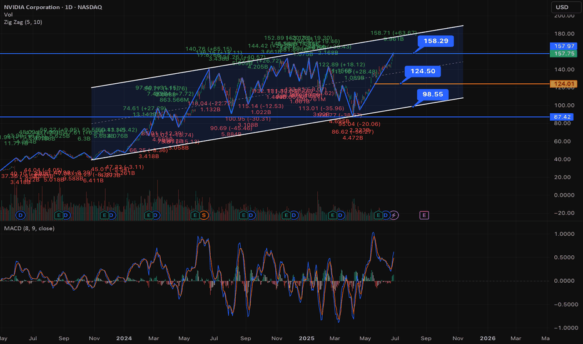Open the November 2024 earnings marker
Image resolution: width=583 pixels, height=344 pixels.
[x=286, y=215]
